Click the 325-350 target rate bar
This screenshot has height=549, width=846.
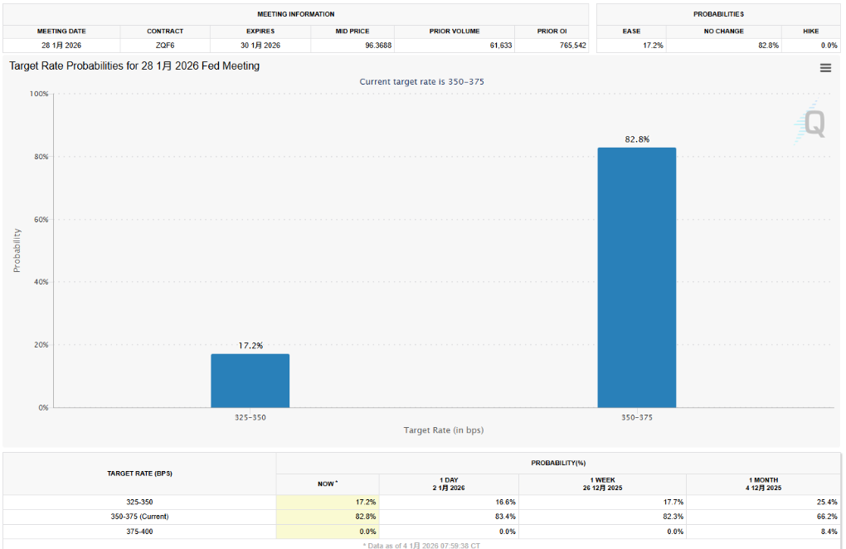(x=250, y=381)
